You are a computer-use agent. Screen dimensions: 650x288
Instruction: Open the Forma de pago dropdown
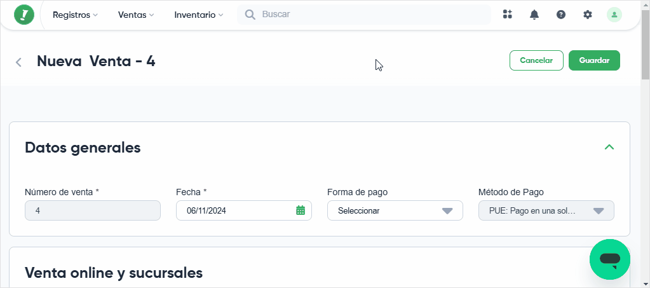tap(395, 210)
